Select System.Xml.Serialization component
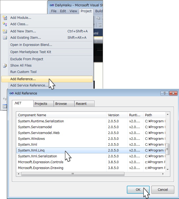 click(91, 156)
